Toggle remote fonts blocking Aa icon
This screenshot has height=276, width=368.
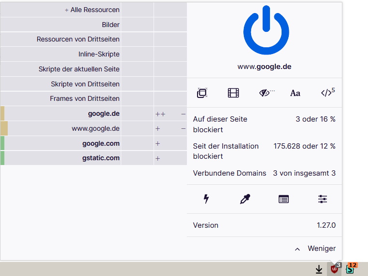pos(295,93)
